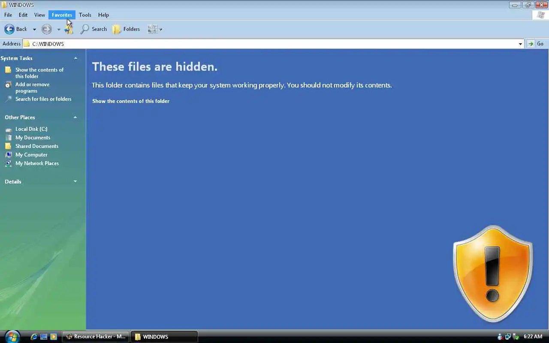This screenshot has height=343, width=549.
Task: Click the security shield tray icon
Action: point(516,337)
